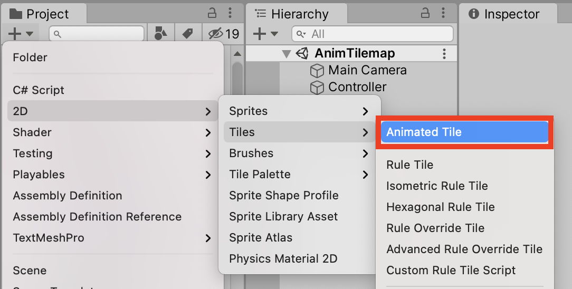Click the search by label tag icon
The width and height of the screenshot is (572, 289).
coord(187,34)
